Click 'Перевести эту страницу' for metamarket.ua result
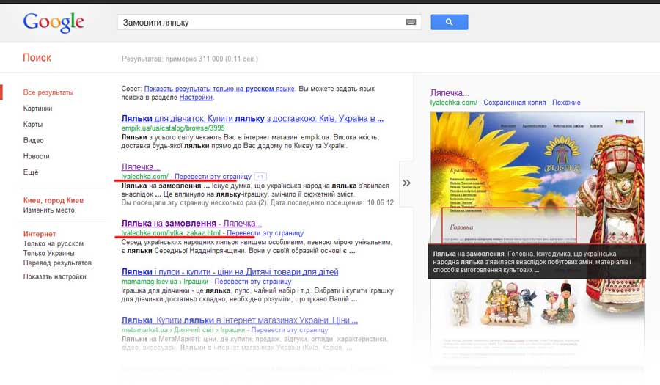The width and height of the screenshot is (660, 385). (290, 330)
